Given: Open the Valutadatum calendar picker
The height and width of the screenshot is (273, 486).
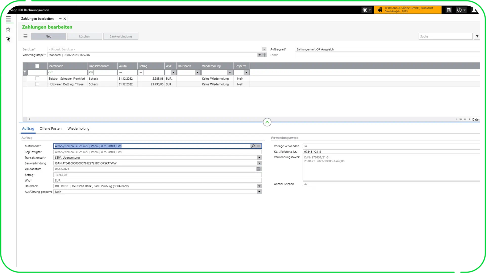Looking at the screenshot, I should (x=259, y=169).
